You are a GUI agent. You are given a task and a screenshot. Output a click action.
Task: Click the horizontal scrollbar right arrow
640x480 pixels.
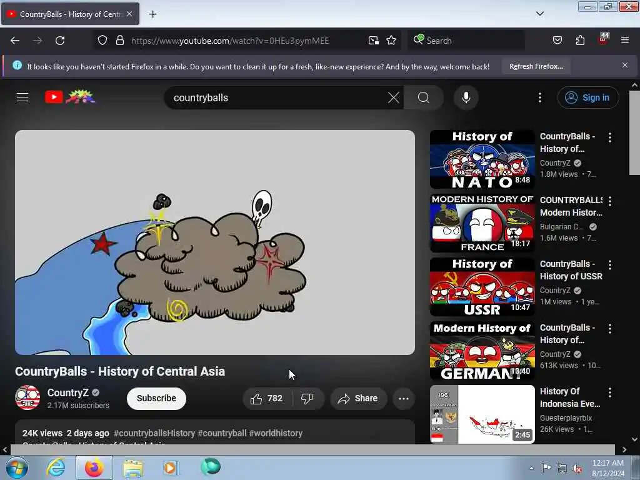pos(624,449)
